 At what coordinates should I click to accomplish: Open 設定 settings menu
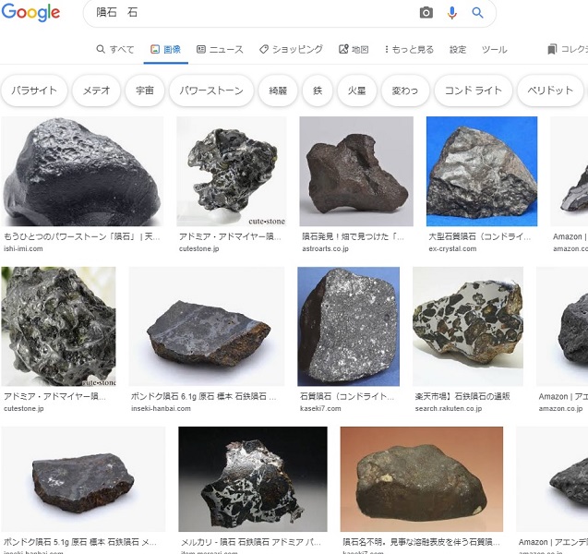tap(458, 50)
